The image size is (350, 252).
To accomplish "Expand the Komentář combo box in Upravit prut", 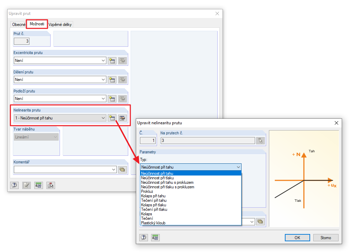I will 114,170.
